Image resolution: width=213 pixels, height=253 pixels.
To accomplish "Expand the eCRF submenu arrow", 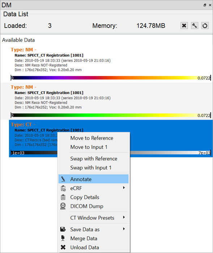I will coord(124,188).
